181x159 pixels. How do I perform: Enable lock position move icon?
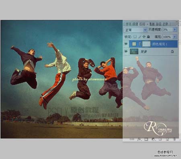point(144,37)
